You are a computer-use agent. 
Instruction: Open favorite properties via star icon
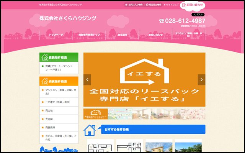coord(134,5)
